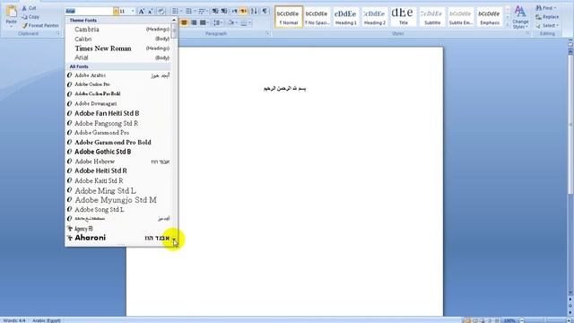
Task: Click the Find button
Action: (x=545, y=8)
